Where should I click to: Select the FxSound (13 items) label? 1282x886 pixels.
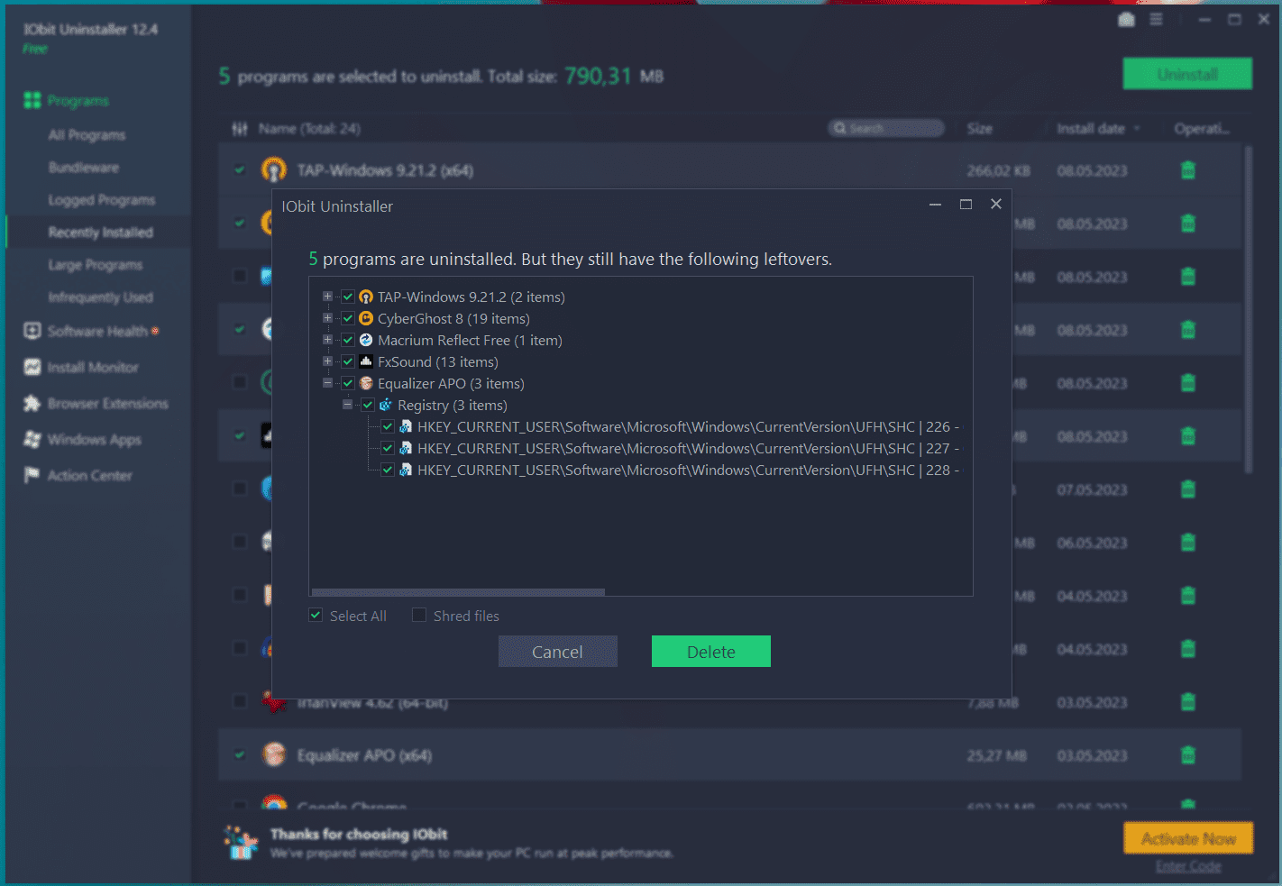pyautogui.click(x=438, y=361)
